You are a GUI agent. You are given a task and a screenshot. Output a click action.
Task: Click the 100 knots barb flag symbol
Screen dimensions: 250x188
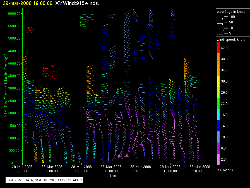click(x=220, y=18)
